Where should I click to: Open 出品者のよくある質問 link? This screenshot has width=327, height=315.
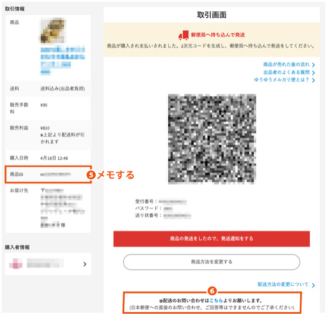coord(287,72)
